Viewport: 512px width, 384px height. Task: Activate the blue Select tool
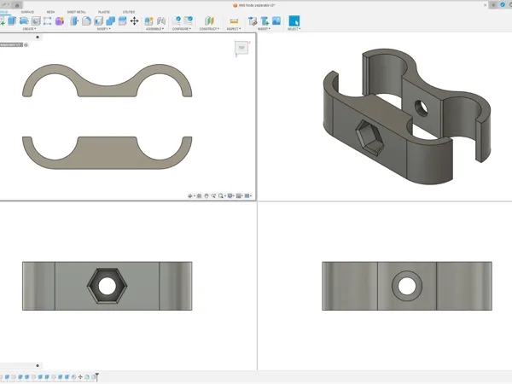(x=294, y=20)
